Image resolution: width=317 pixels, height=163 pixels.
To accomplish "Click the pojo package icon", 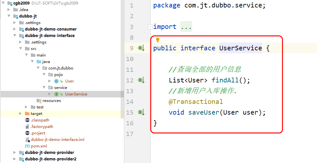I will [x=51, y=75].
